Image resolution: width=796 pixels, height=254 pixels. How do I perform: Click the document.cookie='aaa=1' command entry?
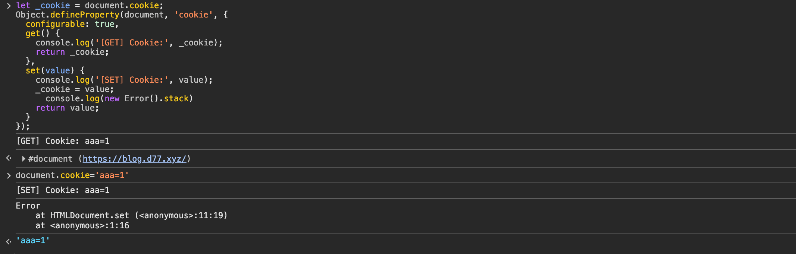point(72,175)
